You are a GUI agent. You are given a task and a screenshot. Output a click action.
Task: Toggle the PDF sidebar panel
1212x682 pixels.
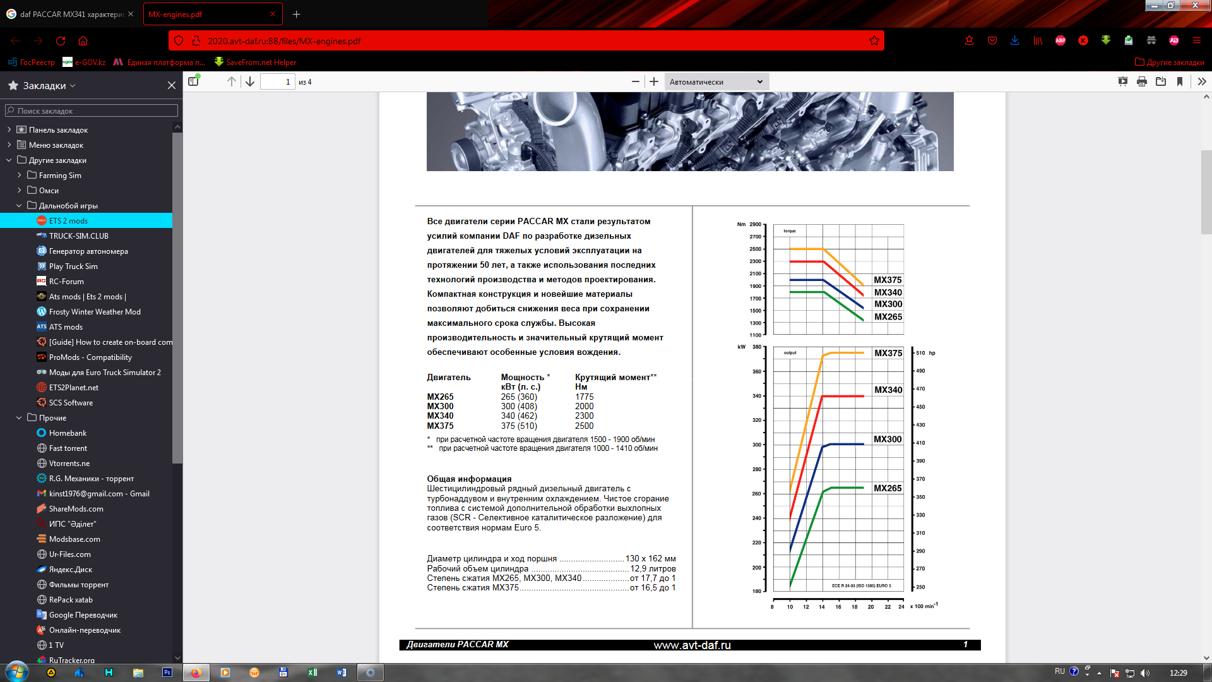(194, 81)
